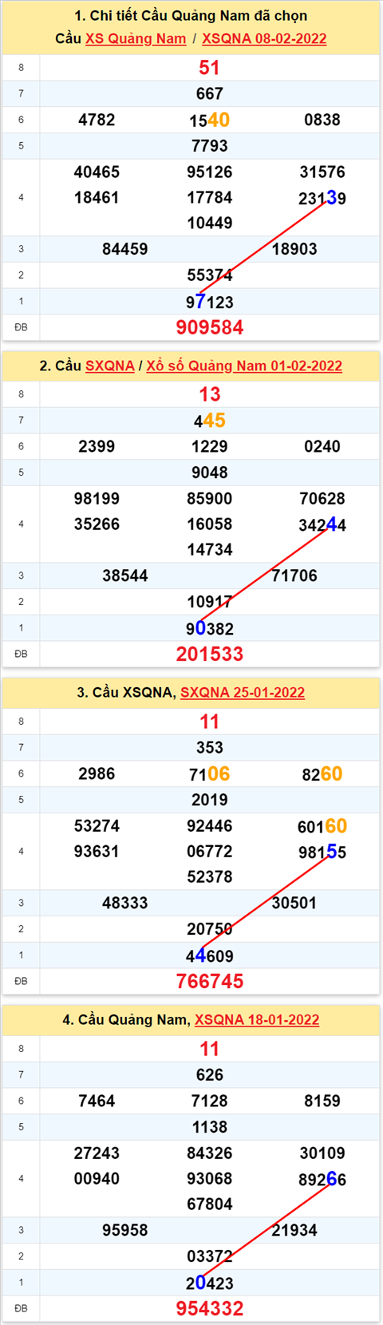Select special prize number 954332
The width and height of the screenshot is (383, 1325).
[x=210, y=1308]
